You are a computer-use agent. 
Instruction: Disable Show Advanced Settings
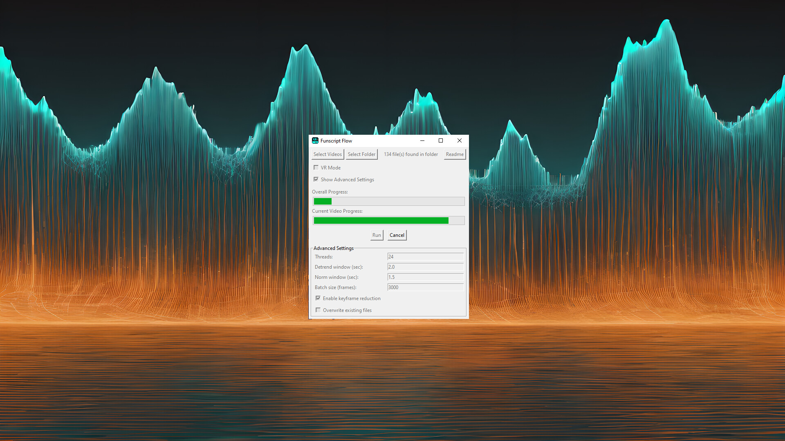point(316,179)
